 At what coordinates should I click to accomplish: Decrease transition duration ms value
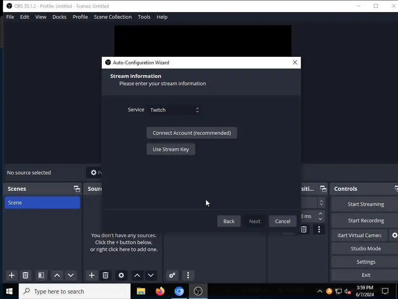point(320,219)
